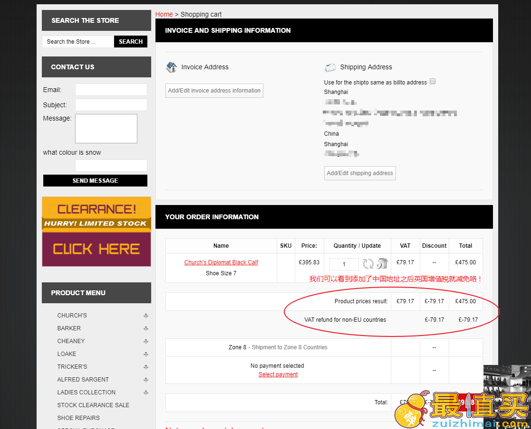This screenshot has height=429, width=531.
Task: Click Add/Edit invoice address information button
Action: tap(214, 91)
